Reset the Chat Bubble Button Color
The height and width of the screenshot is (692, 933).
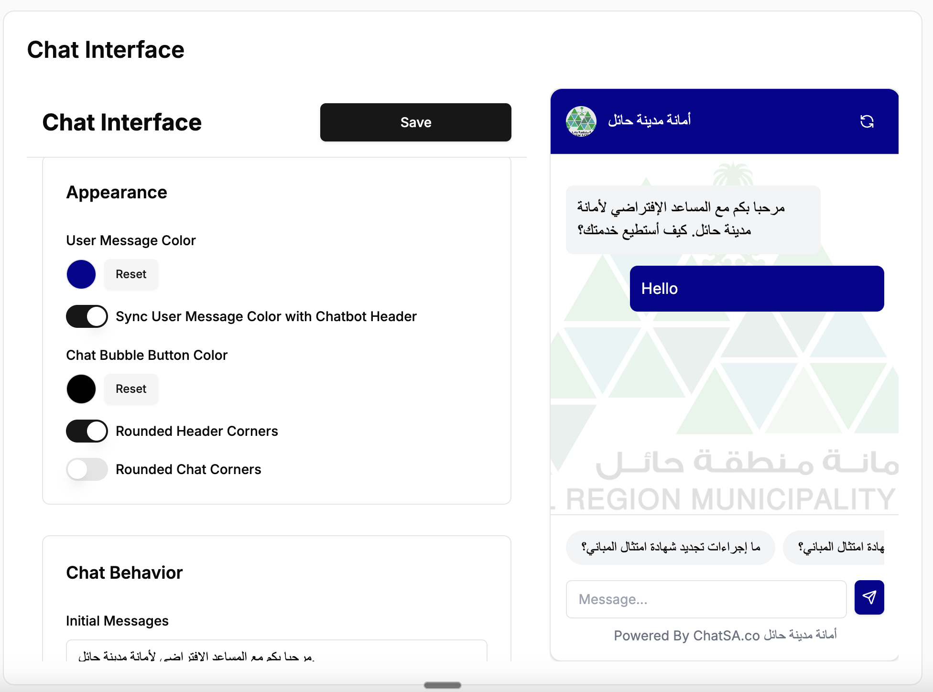[x=131, y=389]
